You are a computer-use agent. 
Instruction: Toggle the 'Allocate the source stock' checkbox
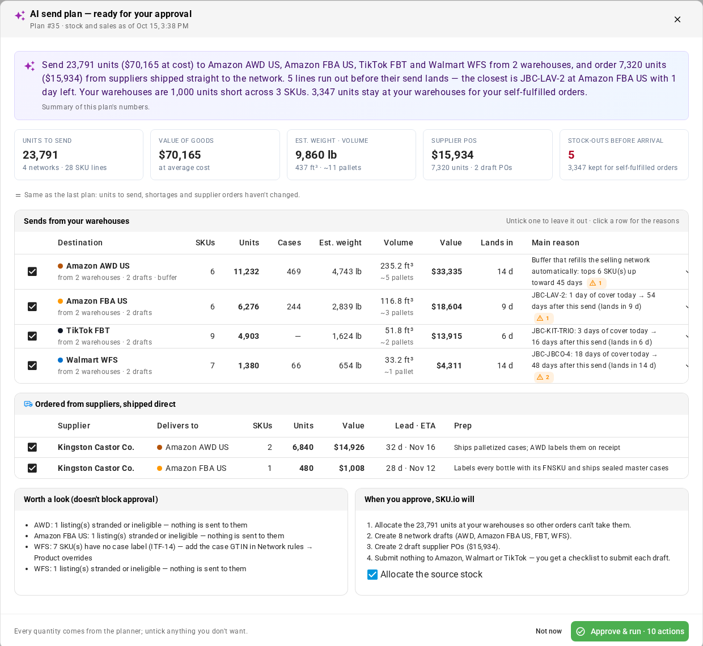click(372, 575)
